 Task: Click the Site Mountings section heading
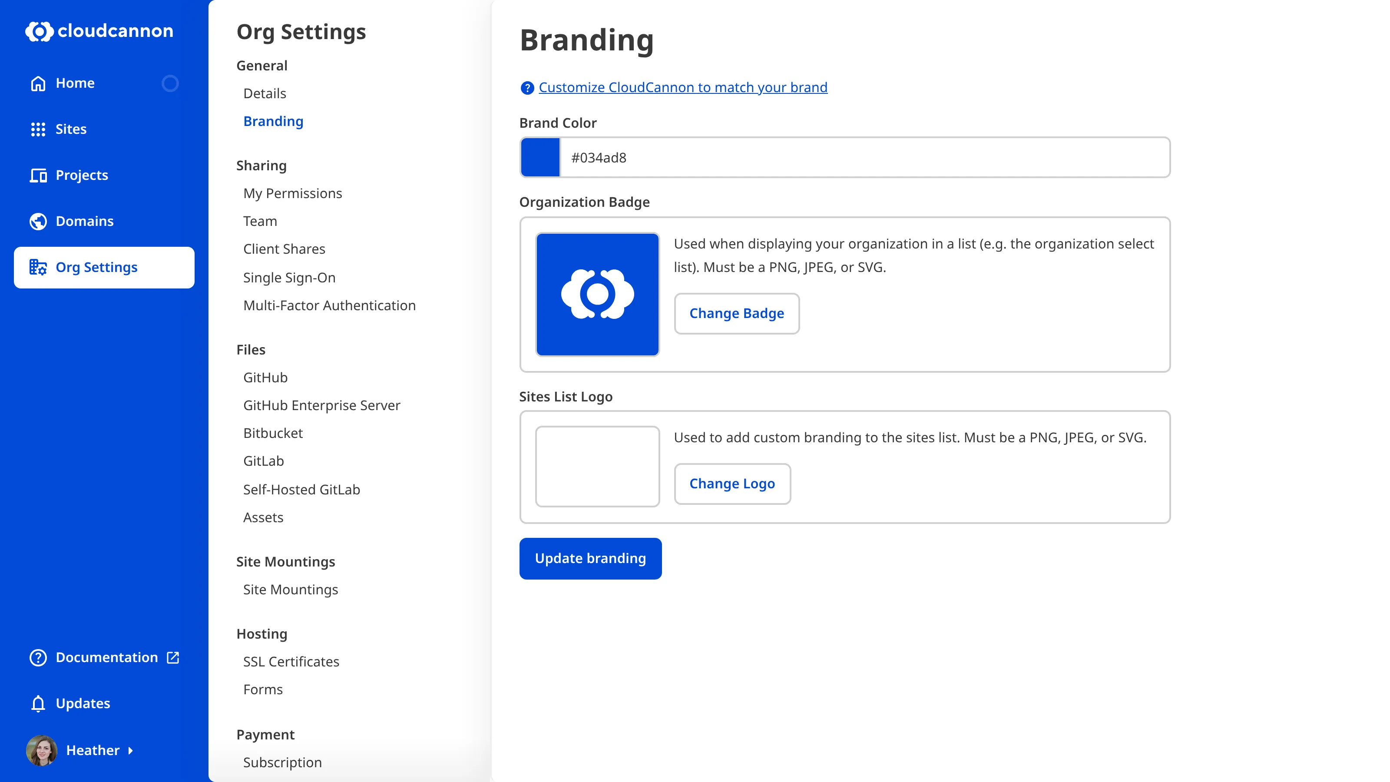click(x=285, y=562)
